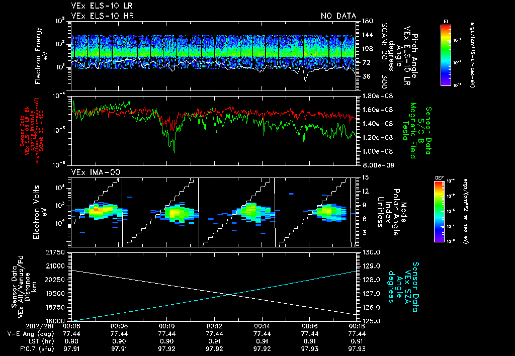This screenshot has height=356, width=515.
Task: Click the 'Pitch Angle' right axis label
Action: pos(414,56)
